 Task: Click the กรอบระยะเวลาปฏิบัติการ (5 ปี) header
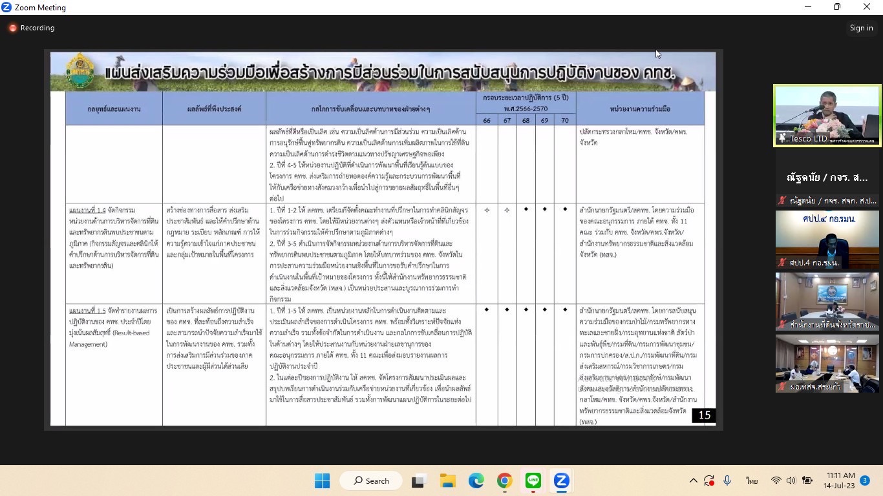point(526,103)
